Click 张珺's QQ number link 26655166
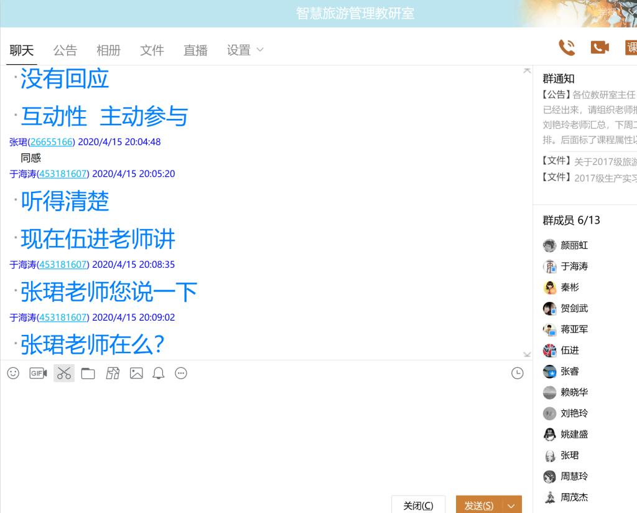Image resolution: width=637 pixels, height=513 pixels. tap(51, 142)
